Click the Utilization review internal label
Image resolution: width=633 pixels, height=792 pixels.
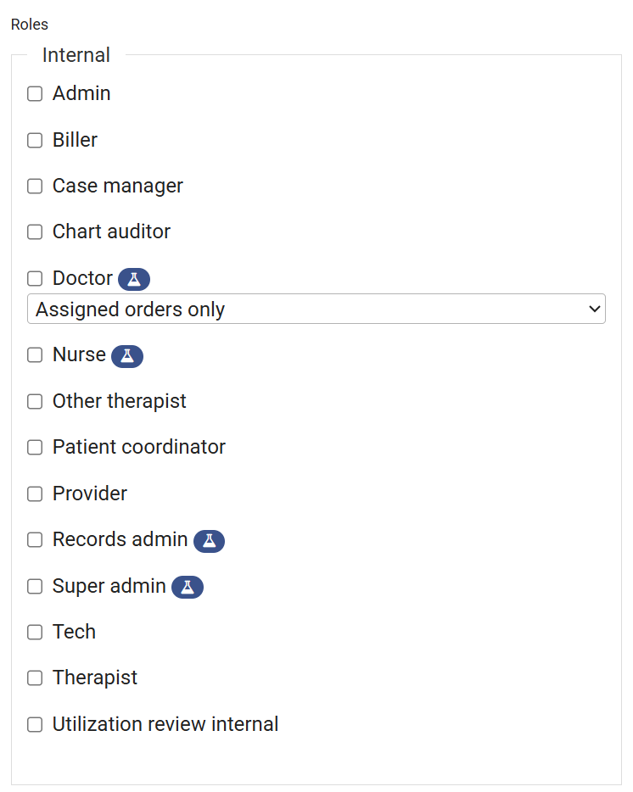pyautogui.click(x=165, y=724)
